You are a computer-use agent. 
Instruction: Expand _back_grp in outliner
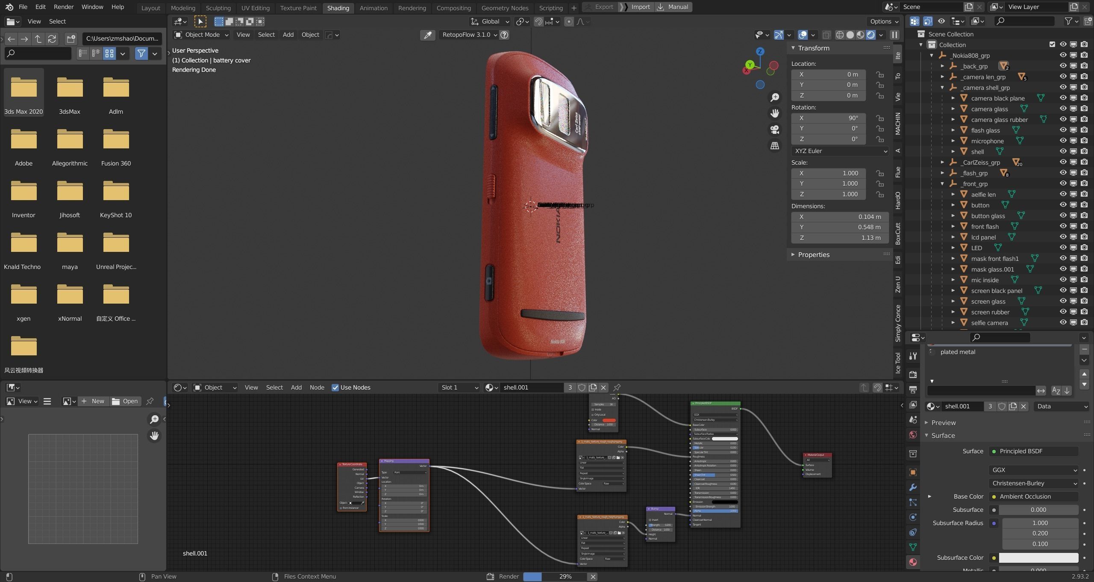click(x=942, y=66)
